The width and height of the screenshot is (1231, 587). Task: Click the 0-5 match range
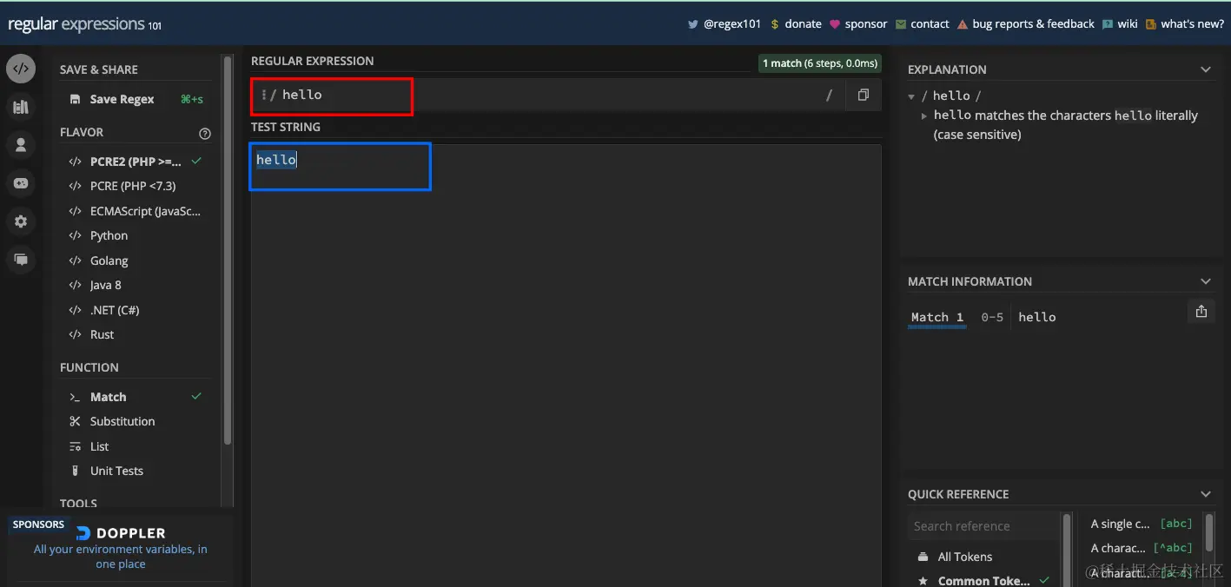click(x=992, y=317)
